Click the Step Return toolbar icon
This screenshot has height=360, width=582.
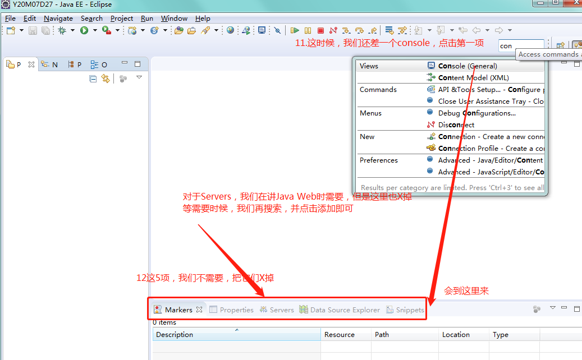[x=373, y=30]
